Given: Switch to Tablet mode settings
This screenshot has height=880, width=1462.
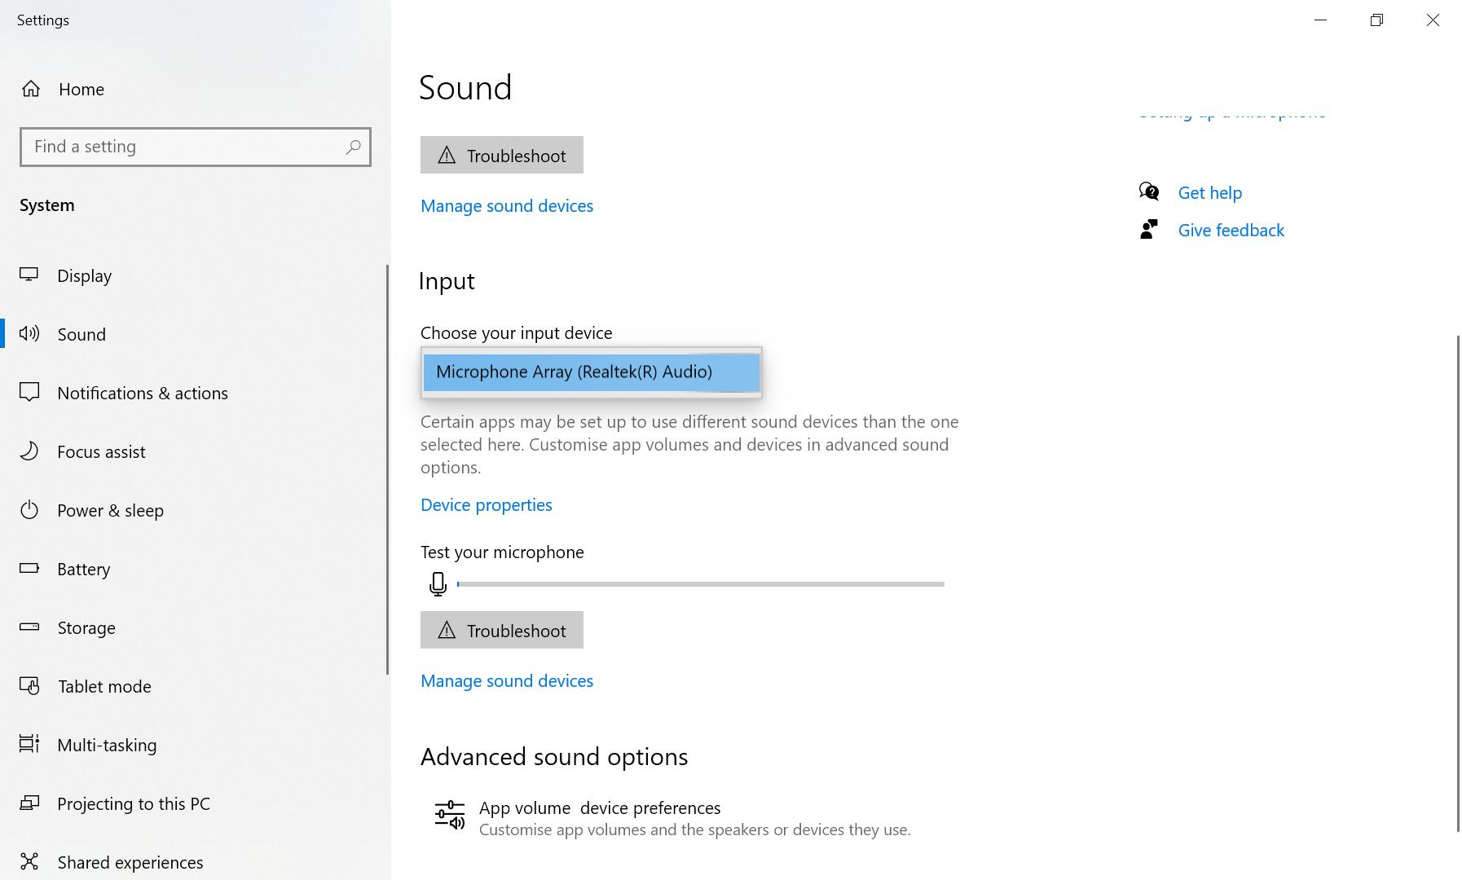Looking at the screenshot, I should point(103,686).
